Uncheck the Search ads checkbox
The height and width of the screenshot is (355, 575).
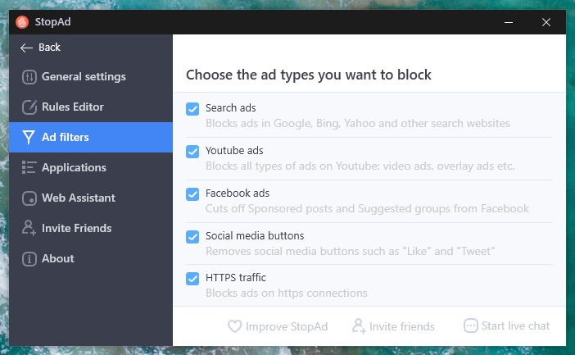192,109
